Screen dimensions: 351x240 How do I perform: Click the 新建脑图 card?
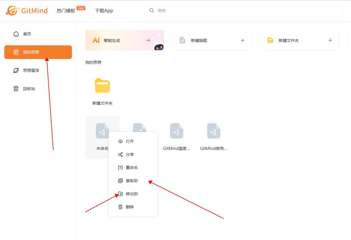point(212,40)
